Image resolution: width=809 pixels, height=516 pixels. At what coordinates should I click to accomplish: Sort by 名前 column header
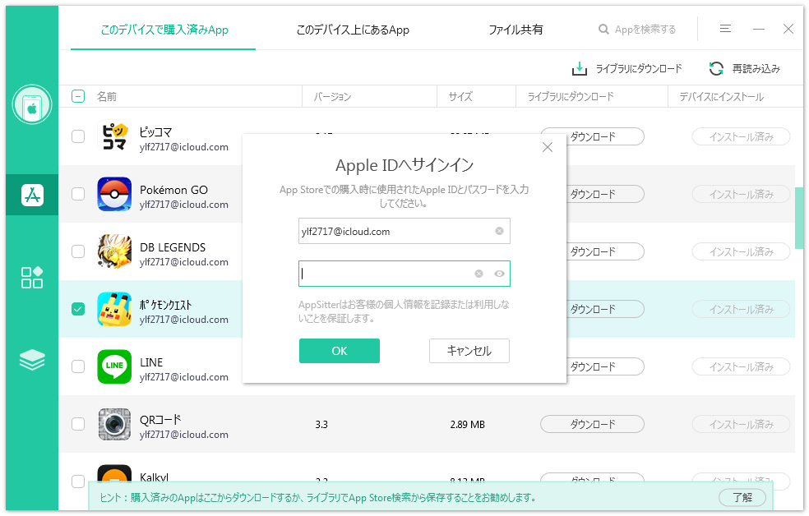pos(107,96)
